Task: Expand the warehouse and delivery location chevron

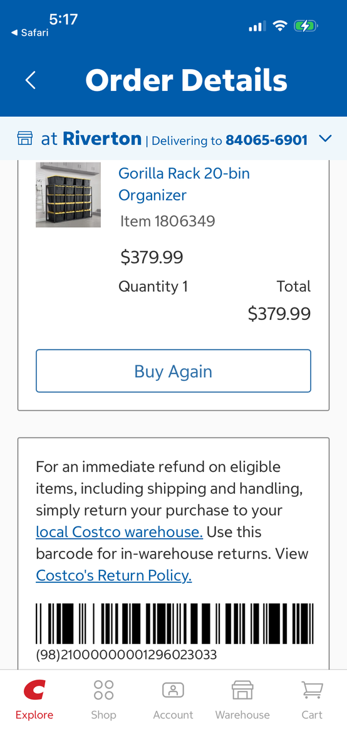Action: (x=325, y=139)
